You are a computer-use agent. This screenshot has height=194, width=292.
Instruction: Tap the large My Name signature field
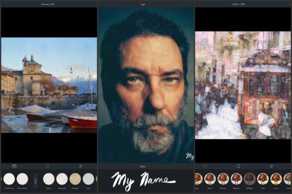143,181
